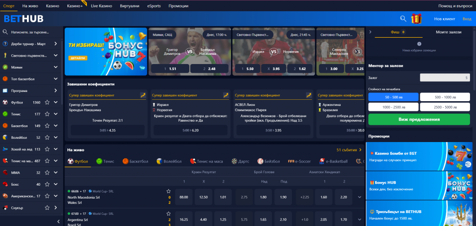Click the search magnifier icon in header

click(403, 19)
